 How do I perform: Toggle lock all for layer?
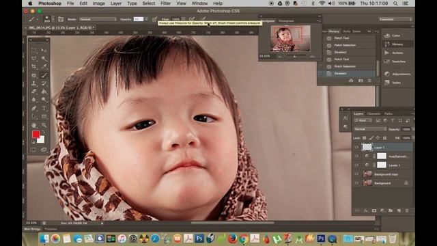click(x=384, y=138)
